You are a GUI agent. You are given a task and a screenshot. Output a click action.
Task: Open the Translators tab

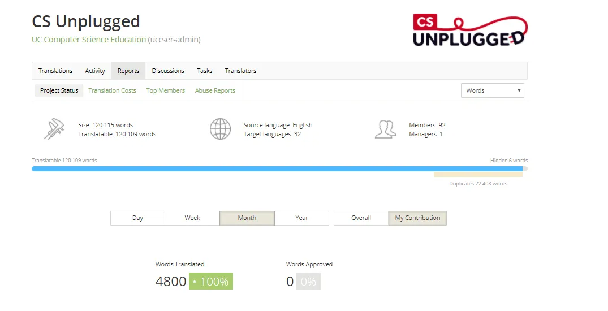pos(240,71)
